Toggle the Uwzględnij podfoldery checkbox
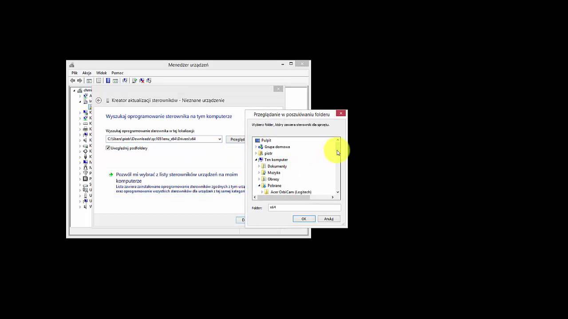The width and height of the screenshot is (568, 319). click(108, 148)
